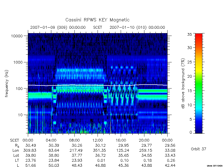
Task: Click the LT value 0.26
Action: [171, 161]
